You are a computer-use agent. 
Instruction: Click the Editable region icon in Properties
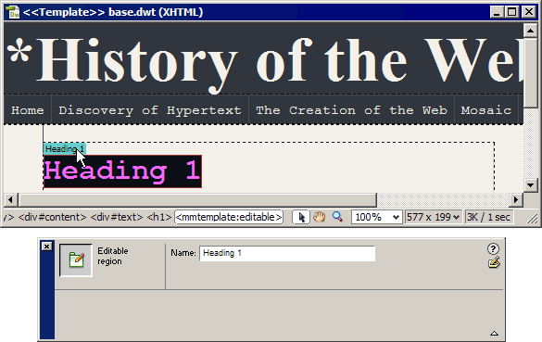click(76, 260)
